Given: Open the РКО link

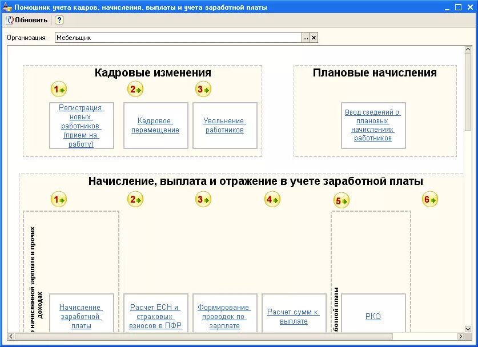Looking at the screenshot, I should point(373,316).
